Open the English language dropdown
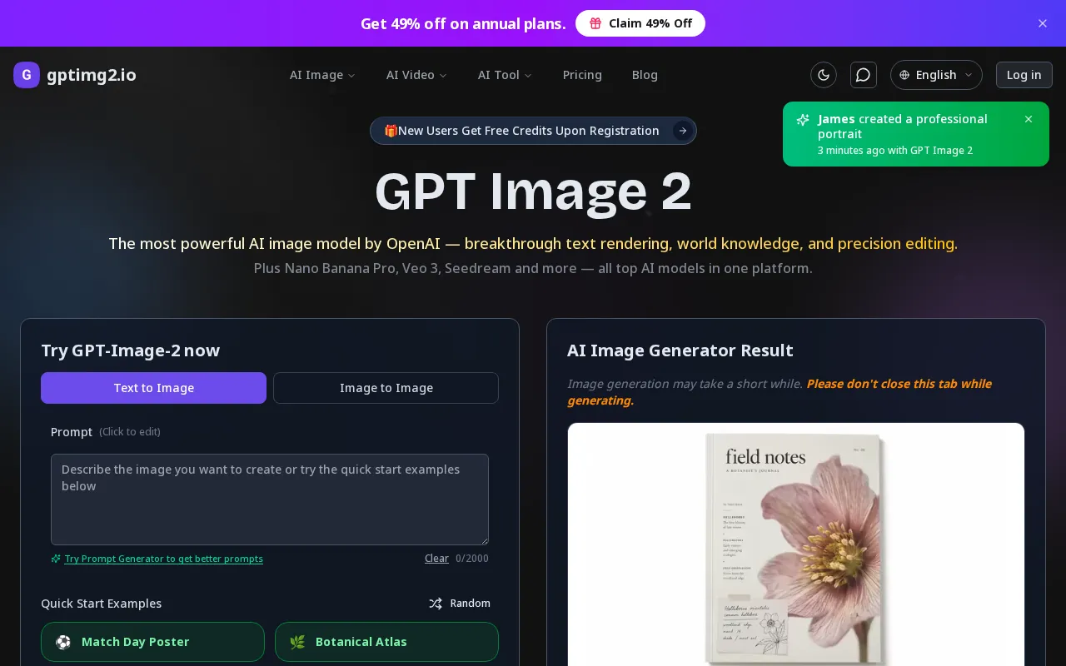The image size is (1066, 666). point(936,75)
